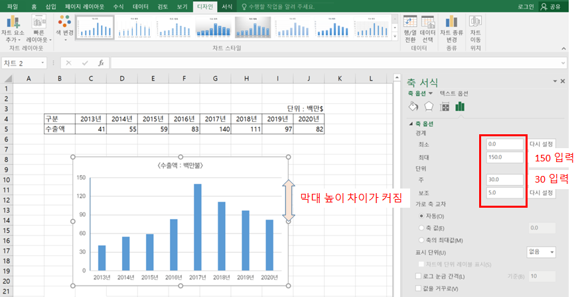Expand chart styles gallery More arrow
The image size is (582, 297).
pyautogui.click(x=395, y=35)
